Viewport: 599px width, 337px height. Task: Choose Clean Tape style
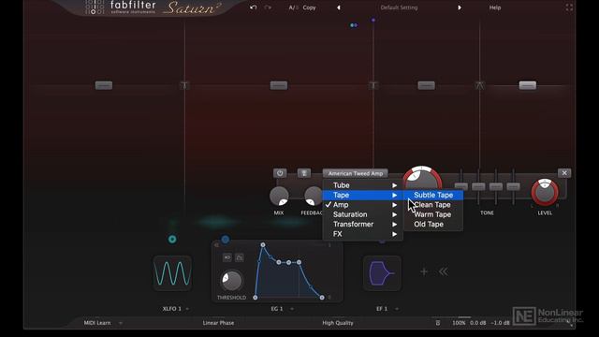[433, 205]
